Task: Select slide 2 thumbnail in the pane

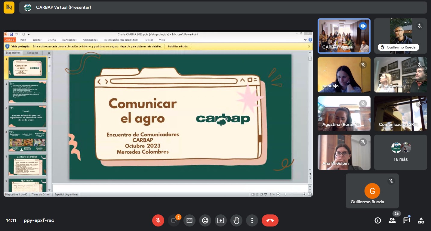Action: [x=27, y=92]
